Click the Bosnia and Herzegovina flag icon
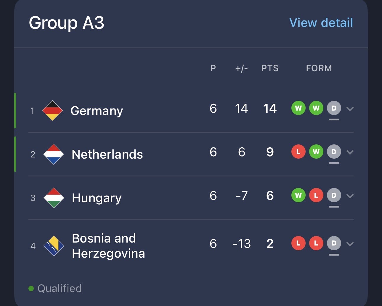This screenshot has height=306, width=382. [54, 246]
